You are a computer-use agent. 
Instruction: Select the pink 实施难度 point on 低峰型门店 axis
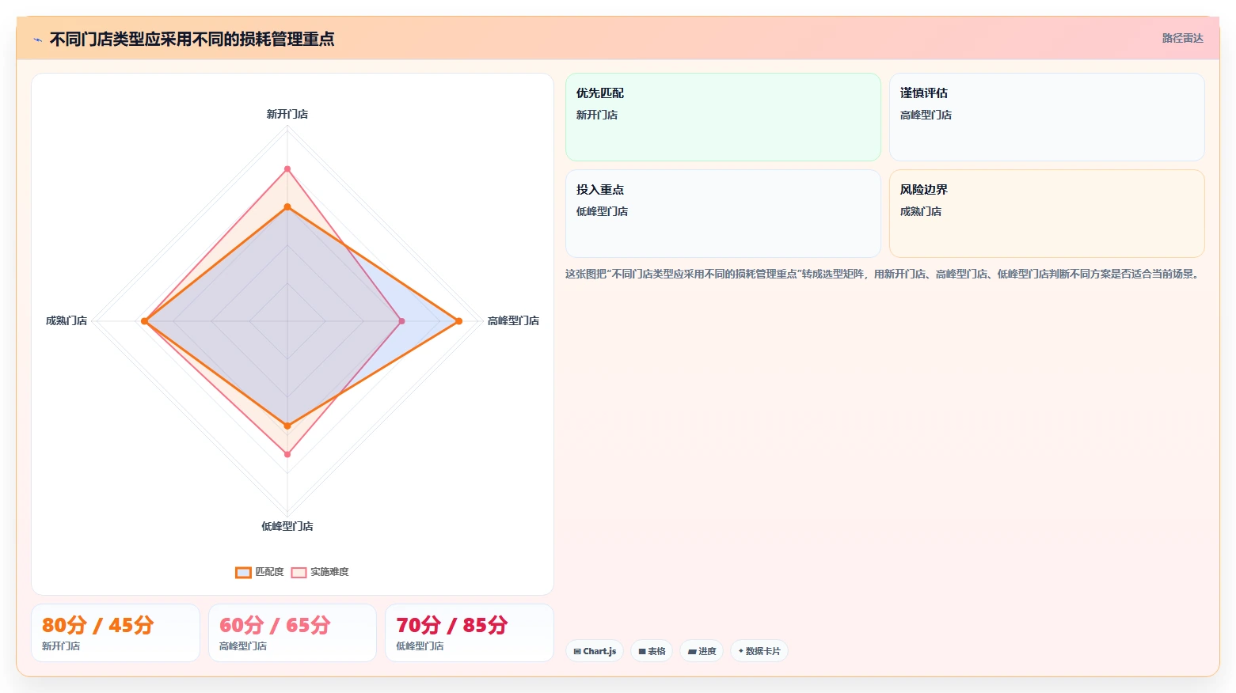pyautogui.click(x=287, y=454)
